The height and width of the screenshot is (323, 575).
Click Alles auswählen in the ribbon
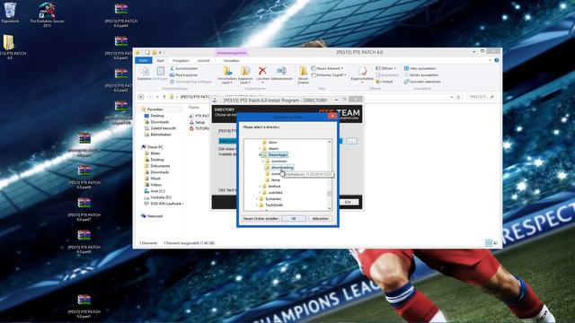point(420,68)
